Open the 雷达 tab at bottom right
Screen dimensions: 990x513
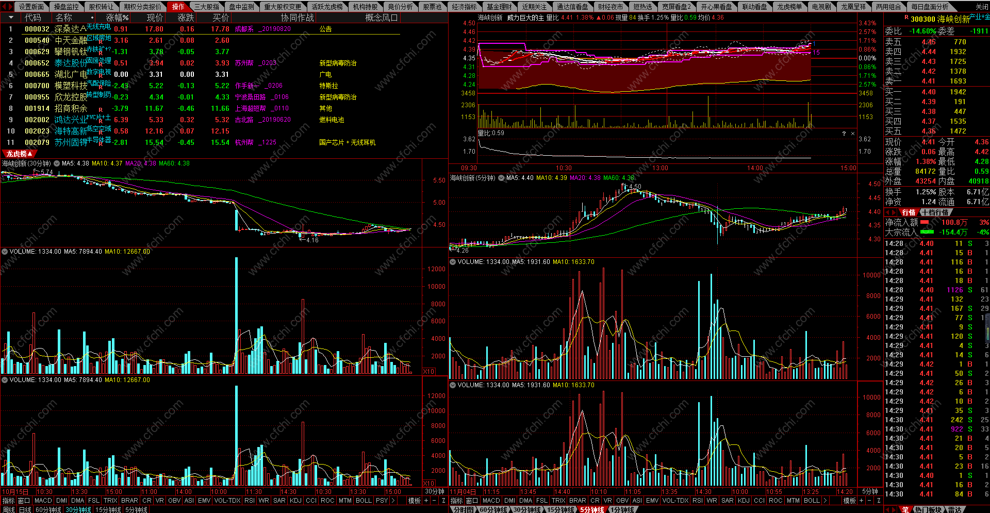point(955,509)
